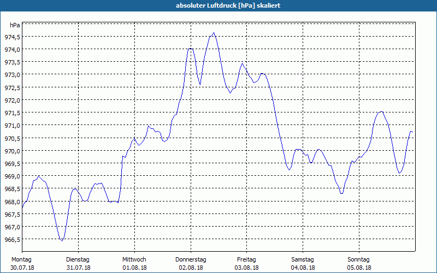The width and height of the screenshot is (437, 273).
Task: Click the date 03.08.18
Action: pyautogui.click(x=247, y=268)
